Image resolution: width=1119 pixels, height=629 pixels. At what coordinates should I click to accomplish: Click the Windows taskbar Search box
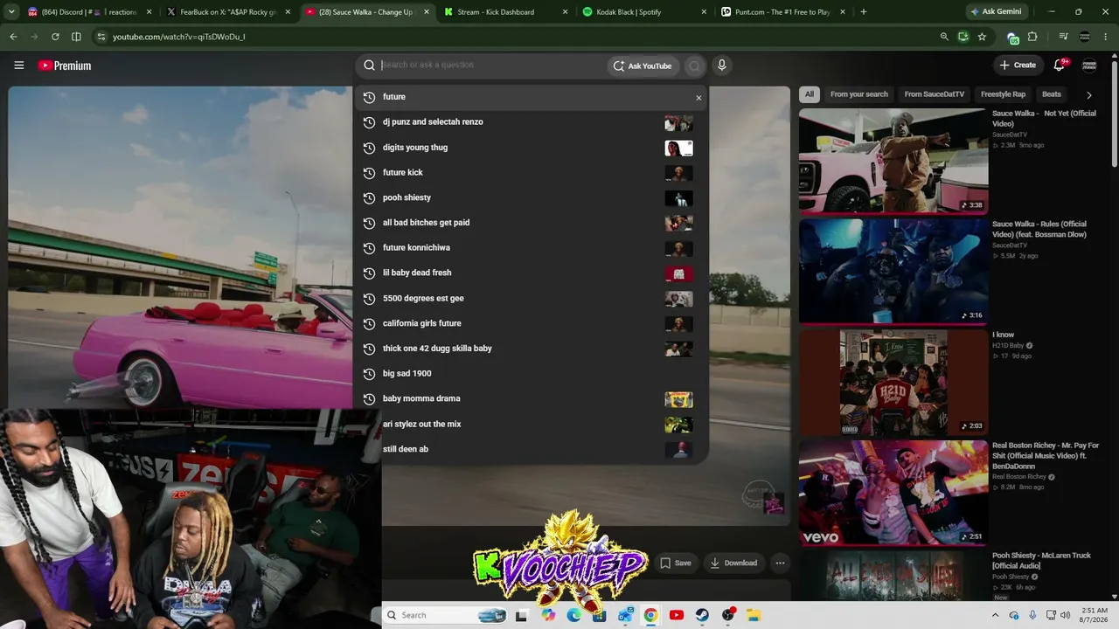coord(446,615)
